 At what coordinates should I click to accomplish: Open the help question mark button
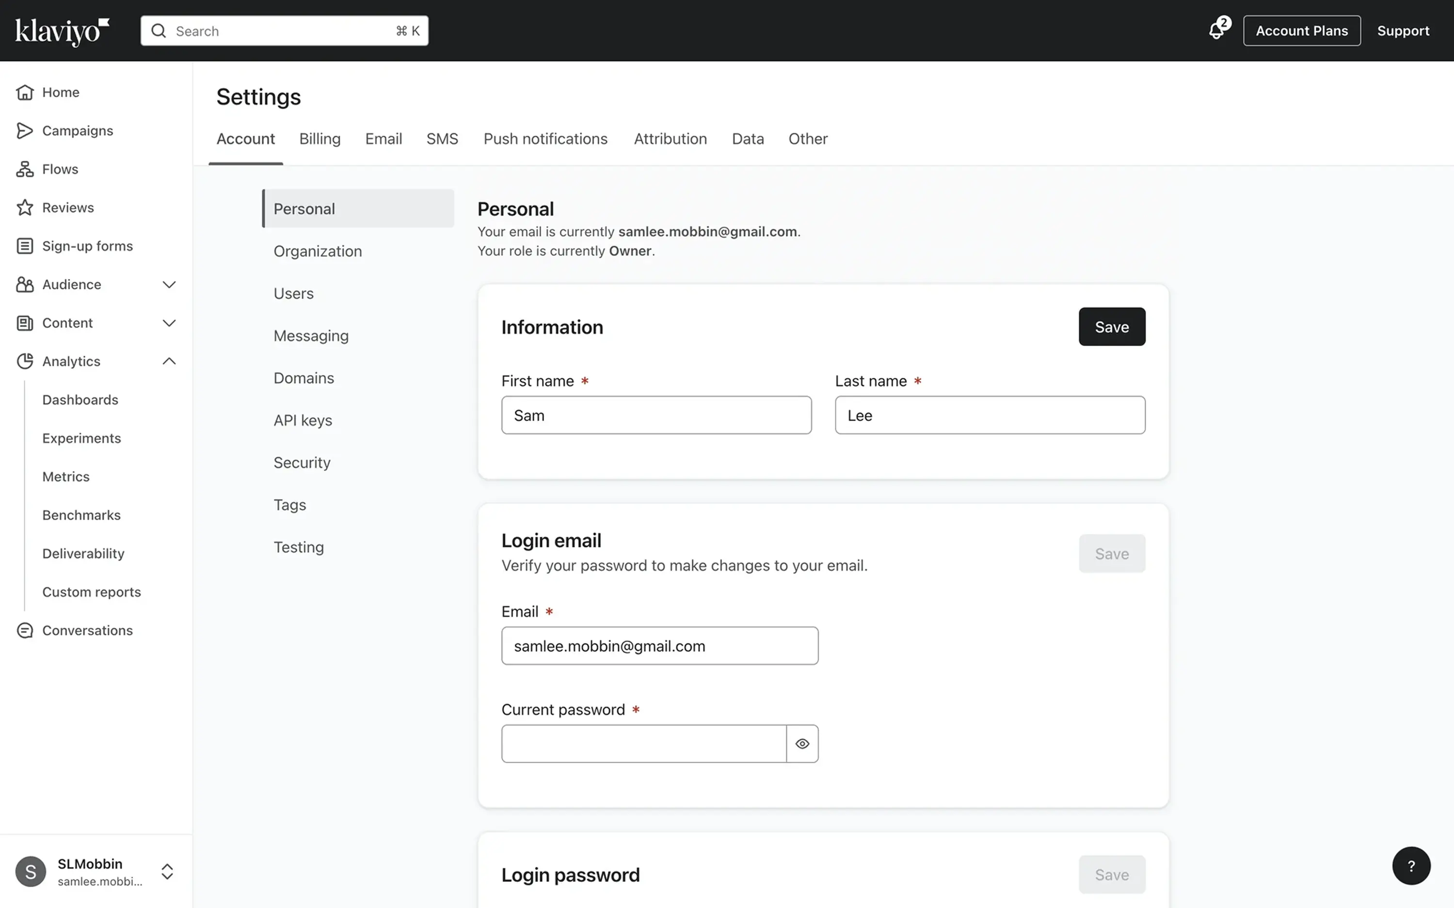[1411, 865]
